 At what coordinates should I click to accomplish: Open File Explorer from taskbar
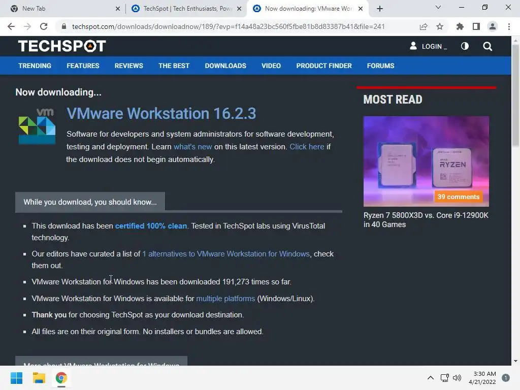coord(39,378)
